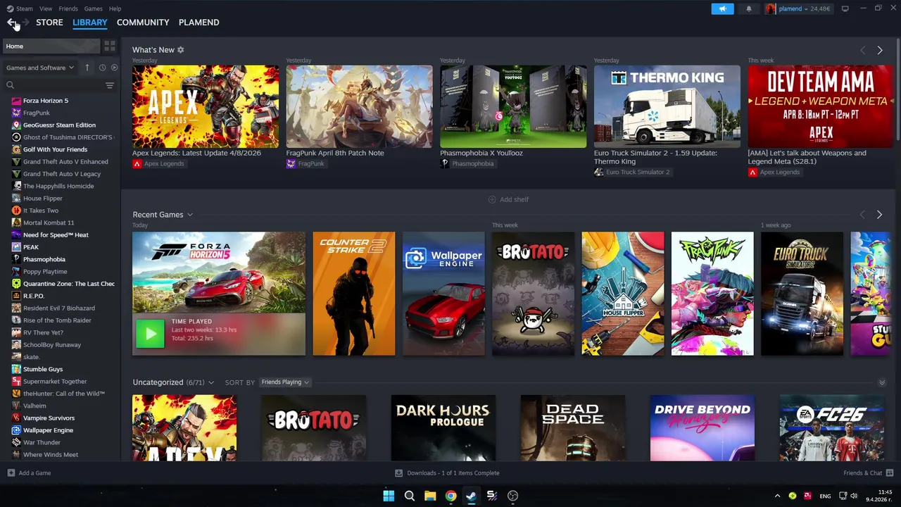This screenshot has height=507, width=901.
Task: Open Phasmophobia X YouTooz news
Action: [481, 153]
